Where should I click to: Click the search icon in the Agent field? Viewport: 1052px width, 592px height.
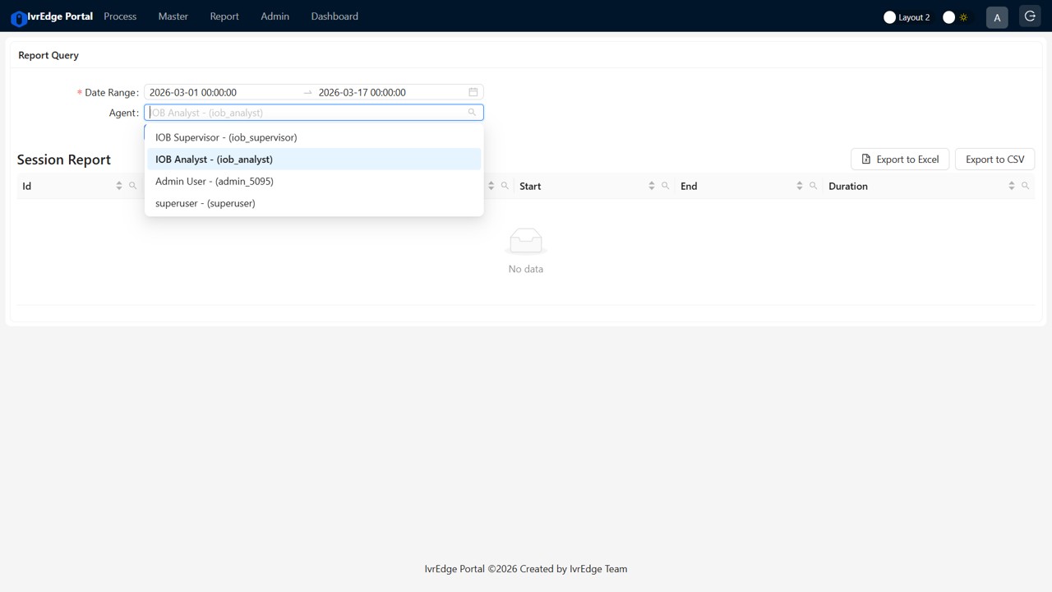click(x=471, y=112)
